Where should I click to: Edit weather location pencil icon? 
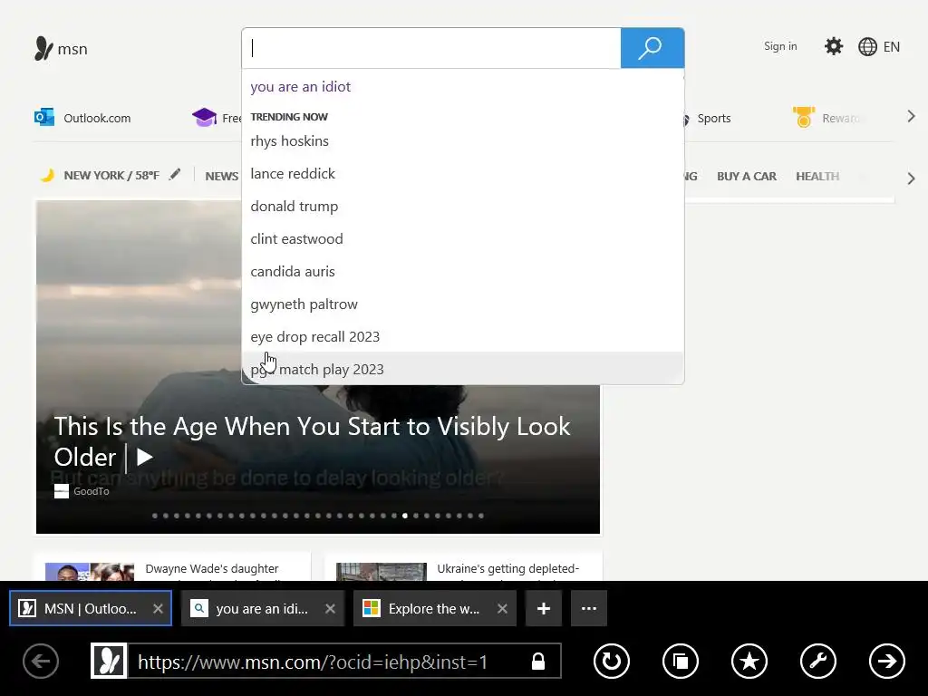point(175,175)
